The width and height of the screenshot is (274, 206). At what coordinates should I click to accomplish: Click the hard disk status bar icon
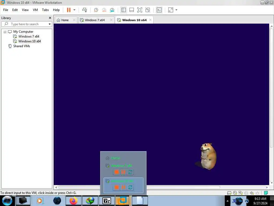tap(229, 193)
